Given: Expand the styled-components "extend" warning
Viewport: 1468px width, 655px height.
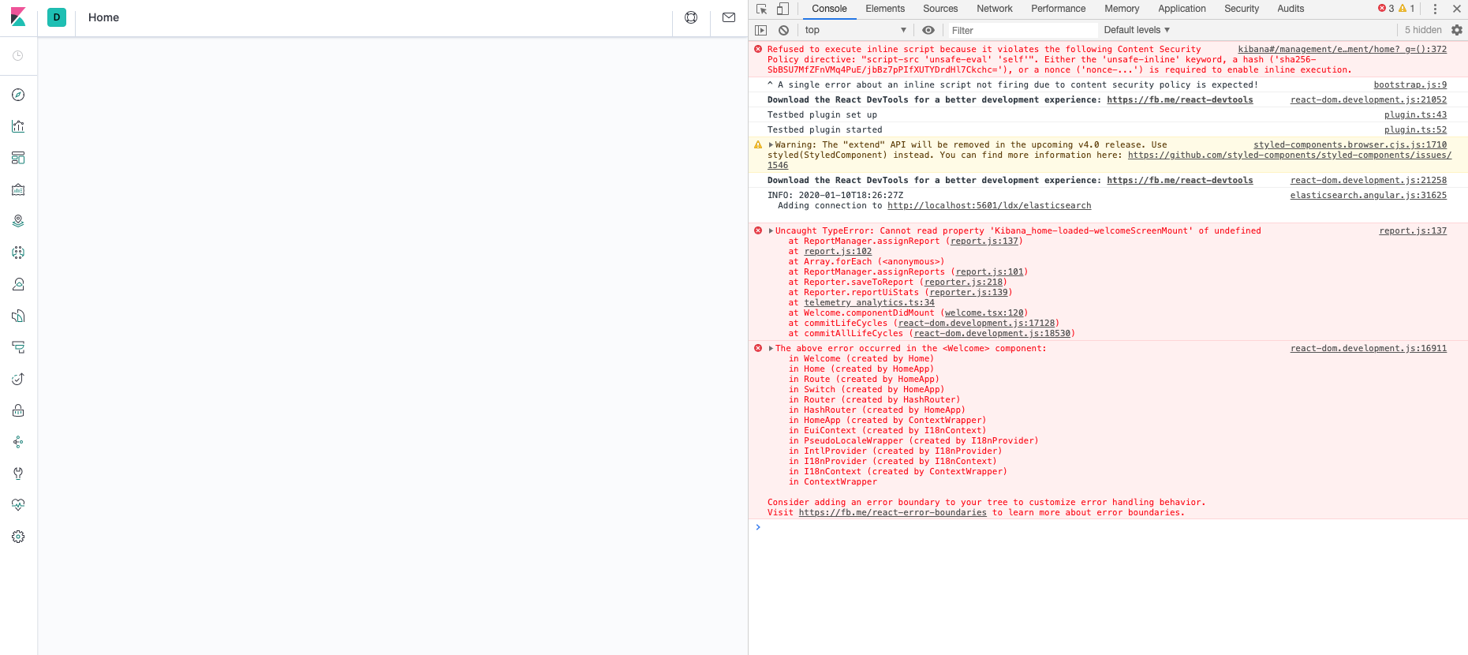Looking at the screenshot, I should click(x=771, y=145).
